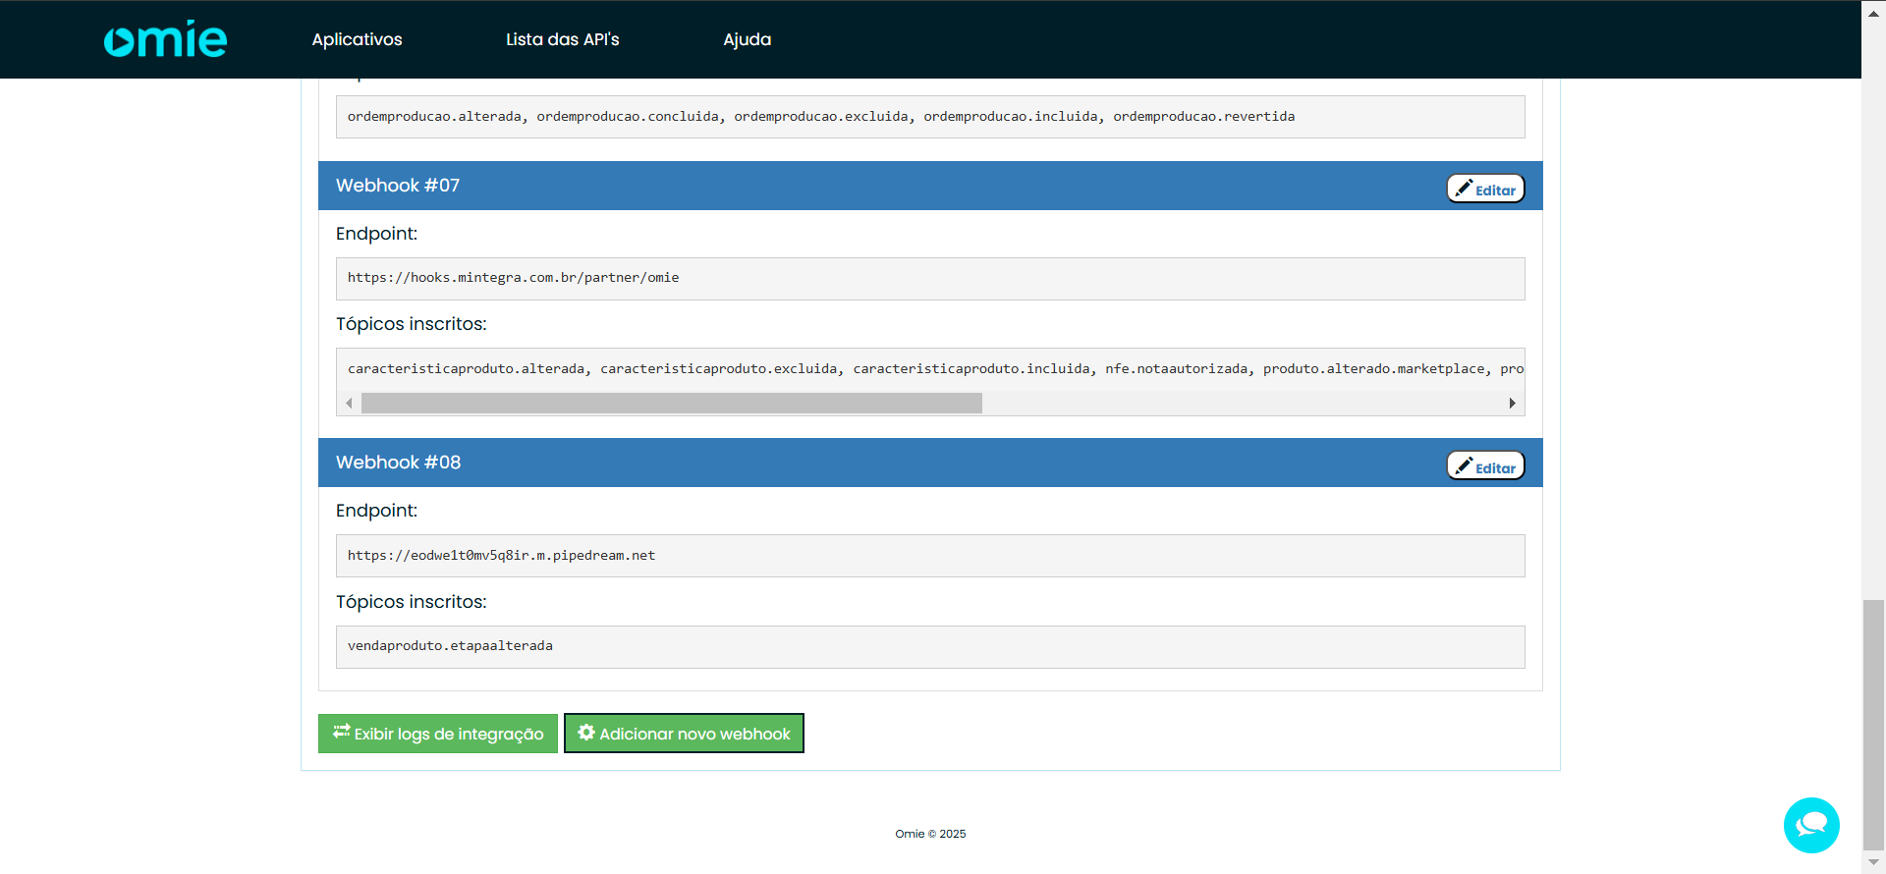Viewport: 1886px width, 874px height.
Task: Click the Omie © 2025 footer text
Action: coord(930,834)
